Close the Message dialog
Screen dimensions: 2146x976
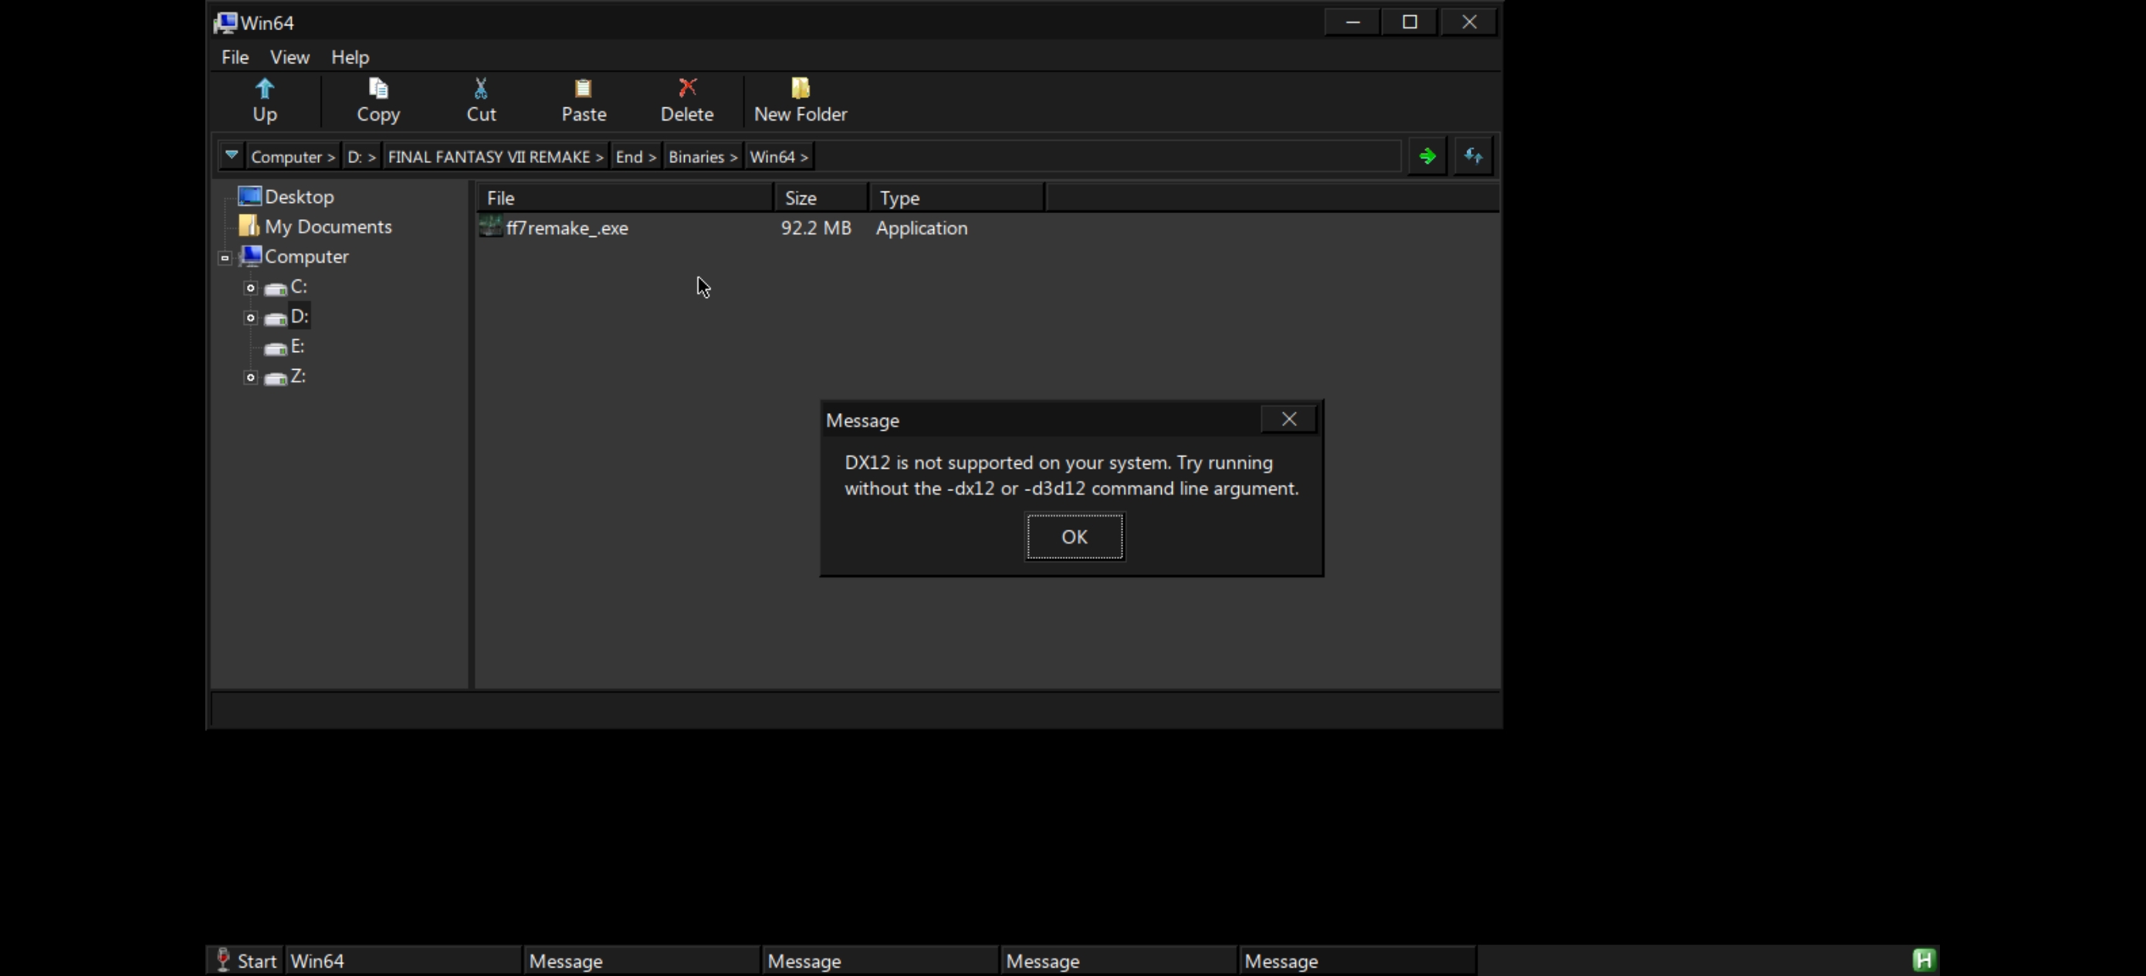pyautogui.click(x=1289, y=419)
